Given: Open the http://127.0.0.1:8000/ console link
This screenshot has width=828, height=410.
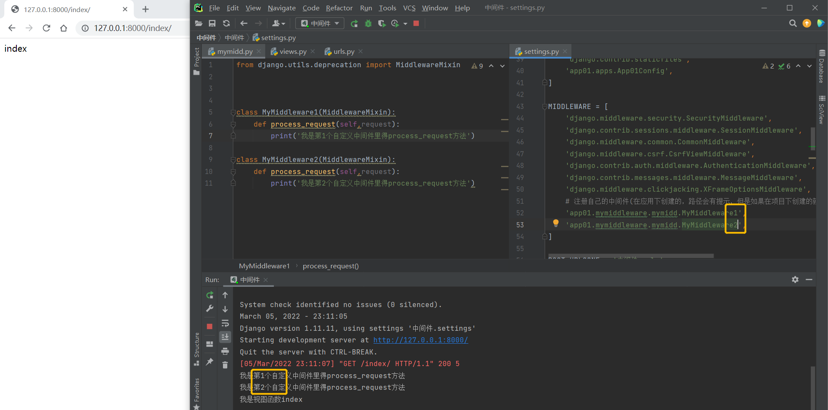Looking at the screenshot, I should click(420, 340).
